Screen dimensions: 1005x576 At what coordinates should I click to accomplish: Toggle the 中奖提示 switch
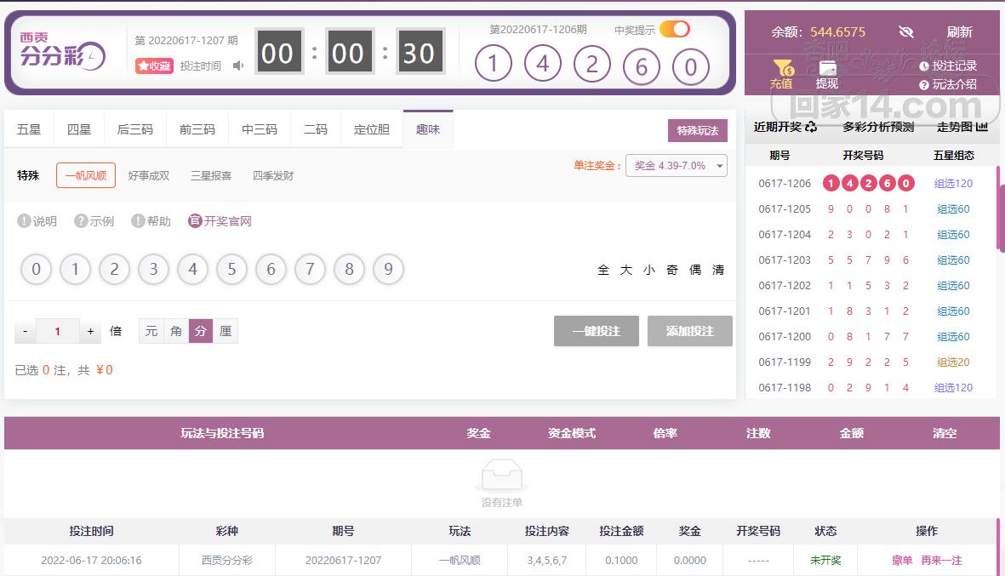(x=674, y=30)
